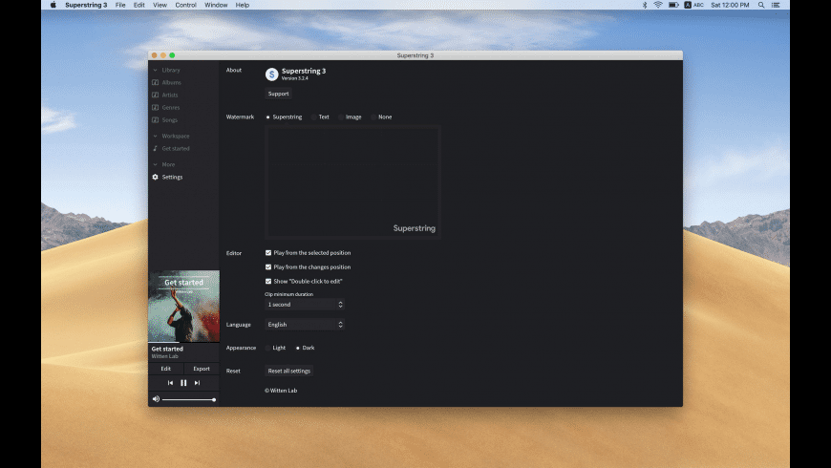Click the Export button
The width and height of the screenshot is (831, 468).
click(202, 369)
